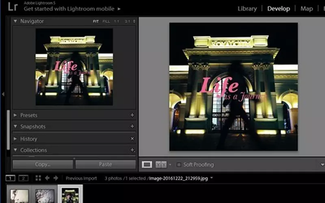The image size is (325, 203).
Task: Open Before/After view options dropdown
Action: point(170,165)
